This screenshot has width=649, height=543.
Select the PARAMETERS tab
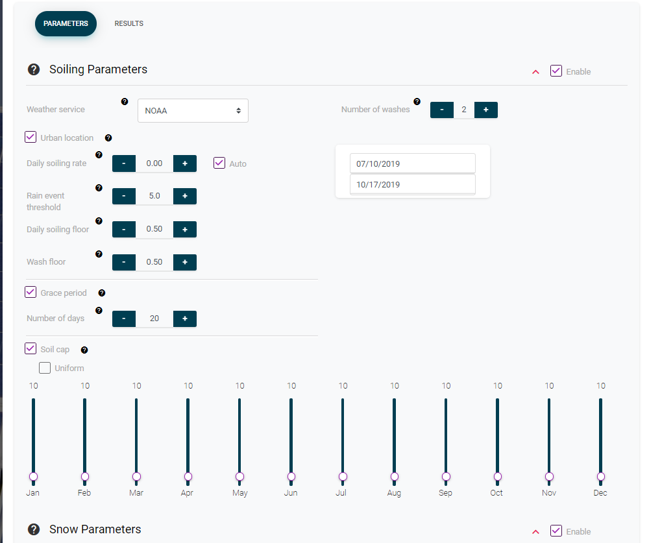pos(66,23)
